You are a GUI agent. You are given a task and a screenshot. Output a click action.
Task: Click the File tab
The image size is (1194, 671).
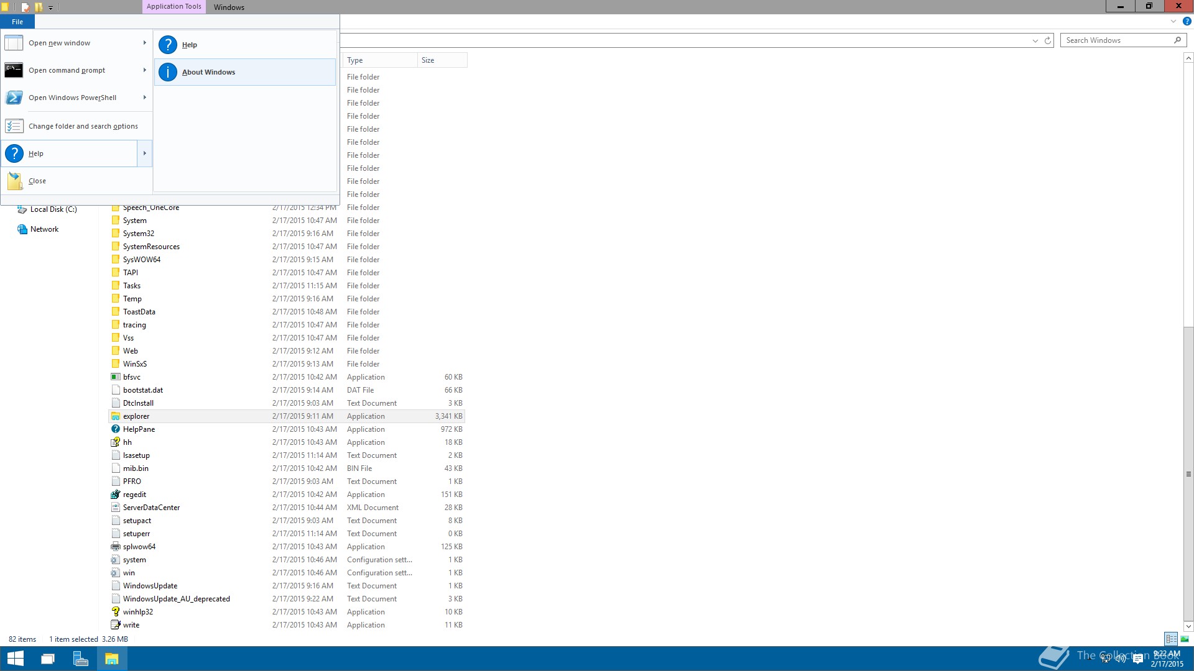(17, 22)
